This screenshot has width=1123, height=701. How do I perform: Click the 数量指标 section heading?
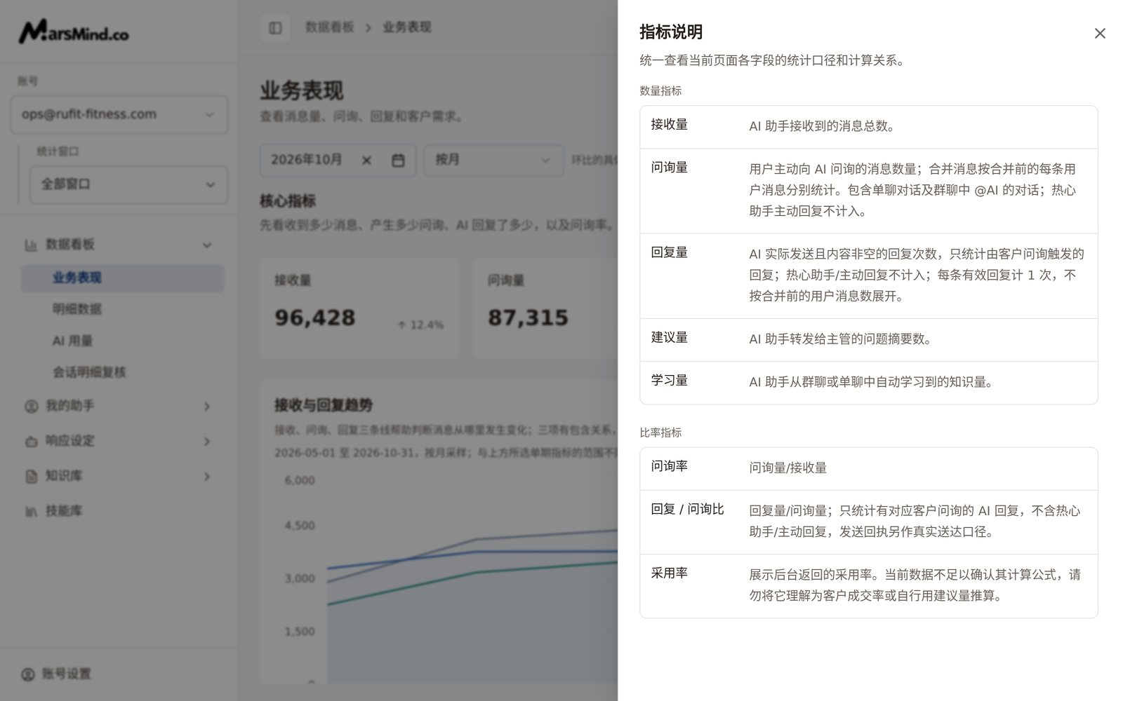(x=660, y=90)
